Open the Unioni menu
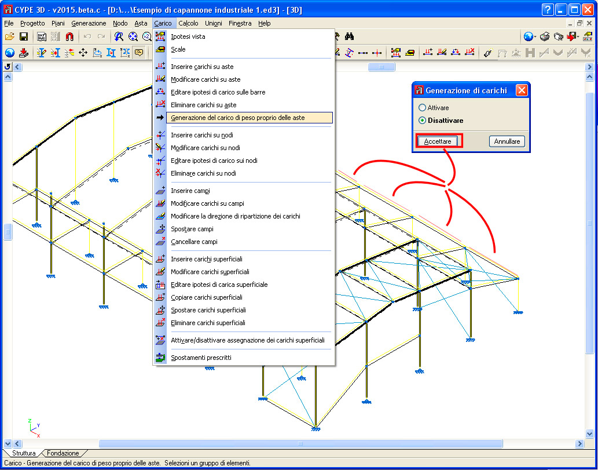Viewport: 598px width, 470px height. point(214,23)
